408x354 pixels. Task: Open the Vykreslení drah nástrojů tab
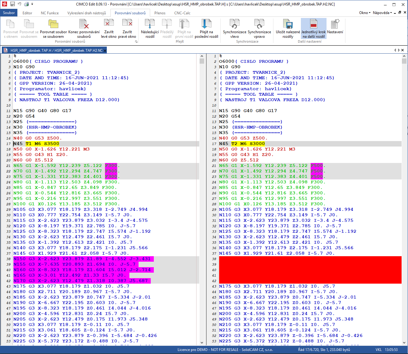87,13
